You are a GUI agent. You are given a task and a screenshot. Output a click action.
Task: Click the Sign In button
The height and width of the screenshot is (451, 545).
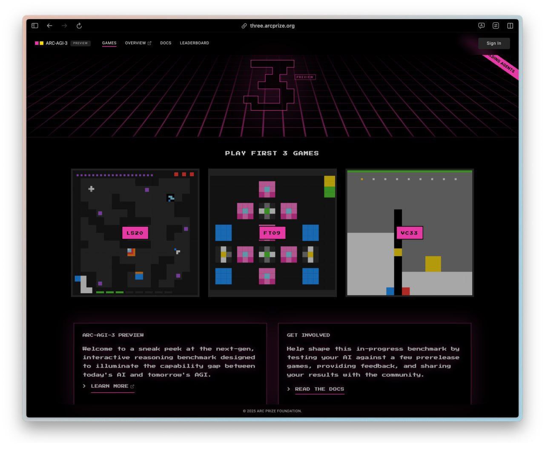[x=494, y=43]
